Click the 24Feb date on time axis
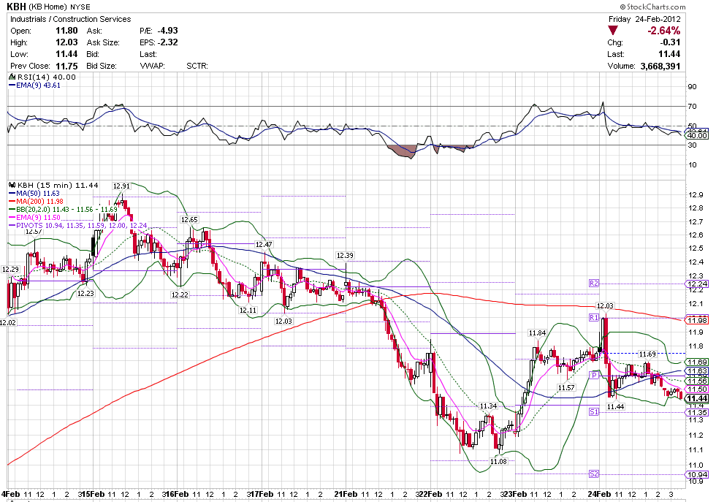716x502 pixels. (599, 494)
